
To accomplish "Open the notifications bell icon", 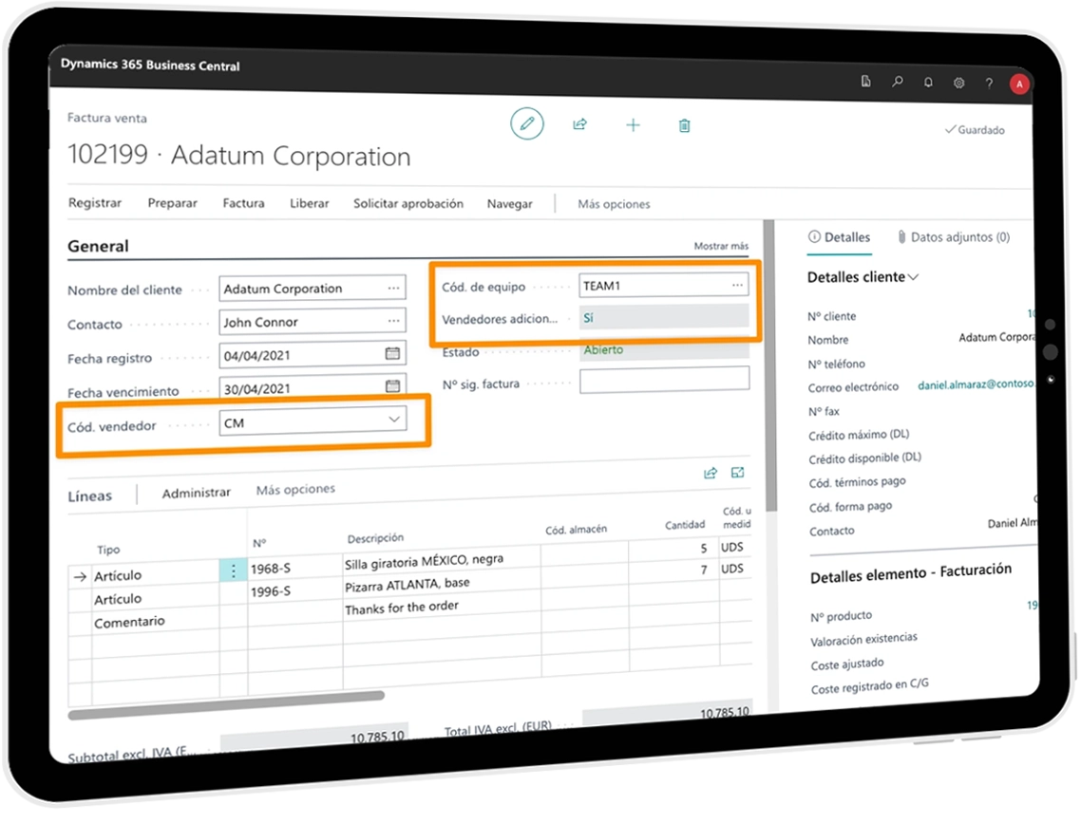I will click(928, 83).
